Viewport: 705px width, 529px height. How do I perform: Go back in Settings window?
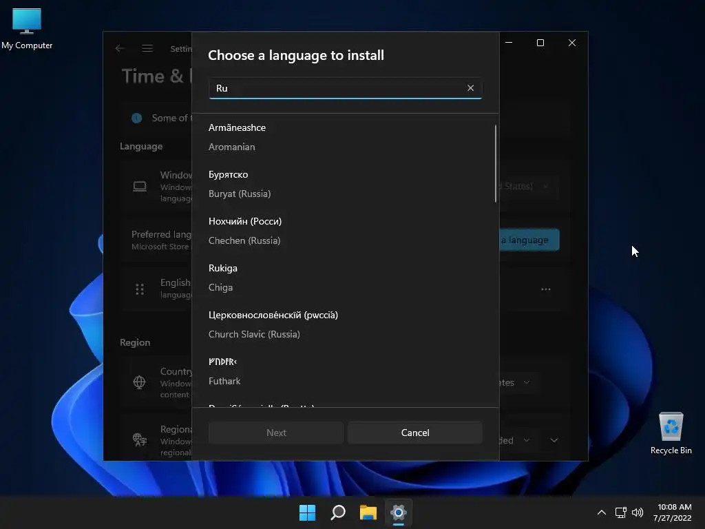click(120, 48)
